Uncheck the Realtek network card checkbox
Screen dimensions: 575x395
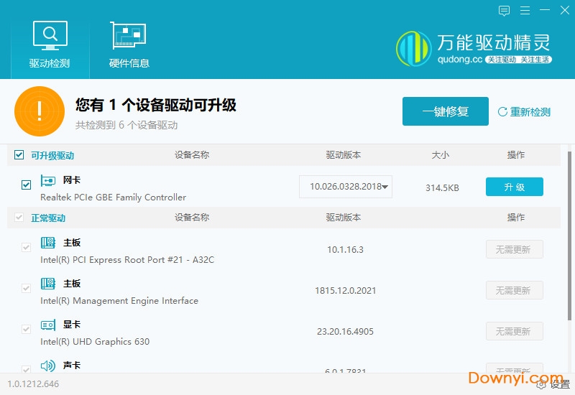(27, 185)
